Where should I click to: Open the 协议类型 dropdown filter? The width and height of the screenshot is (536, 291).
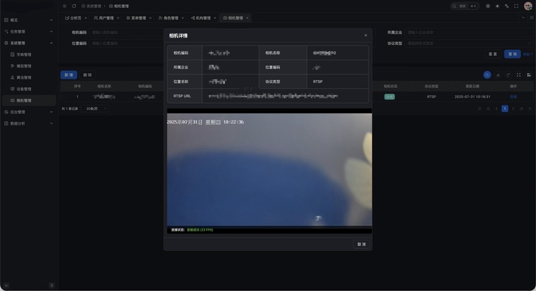click(x=468, y=44)
